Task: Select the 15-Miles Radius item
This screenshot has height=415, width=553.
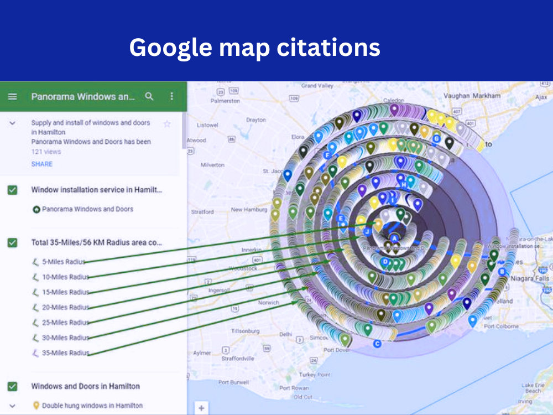Action: tap(66, 292)
